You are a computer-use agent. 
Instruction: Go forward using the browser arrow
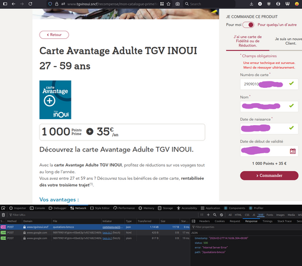[22, 4]
